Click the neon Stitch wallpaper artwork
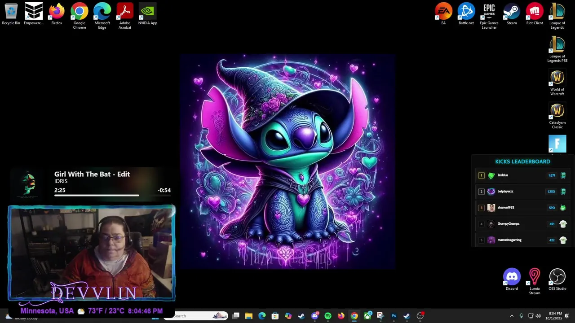This screenshot has width=575, height=323. pos(287,161)
